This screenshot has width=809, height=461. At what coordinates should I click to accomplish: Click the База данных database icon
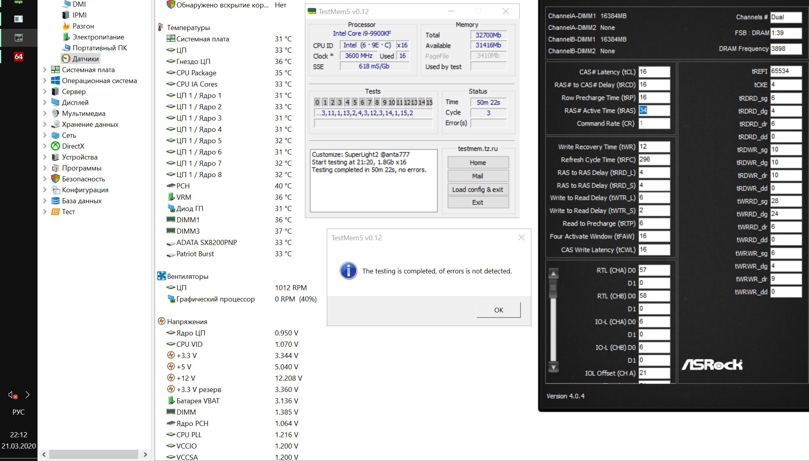[x=55, y=201]
